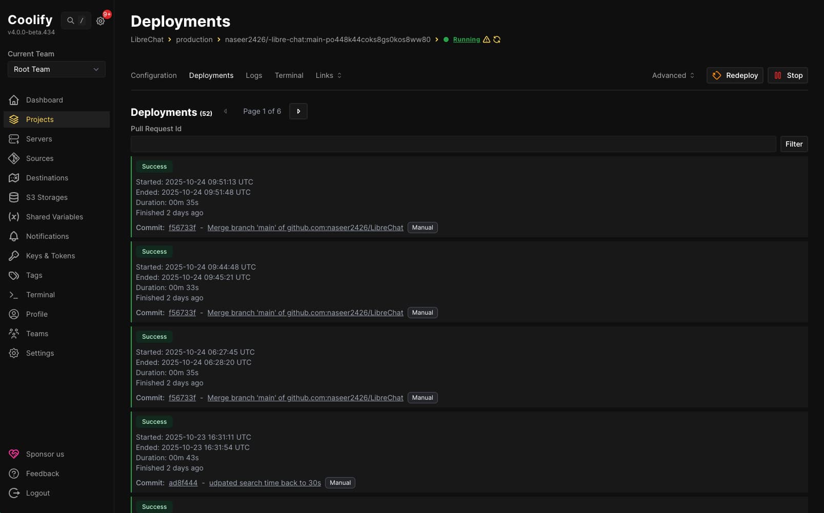Click the Dashboard home icon
Screen dimensions: 824x513
[x=14, y=100]
